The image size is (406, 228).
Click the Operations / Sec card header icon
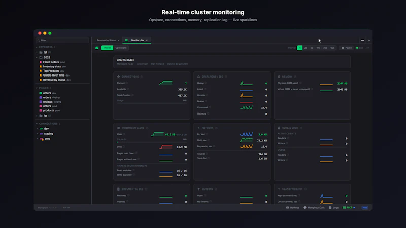tap(198, 77)
